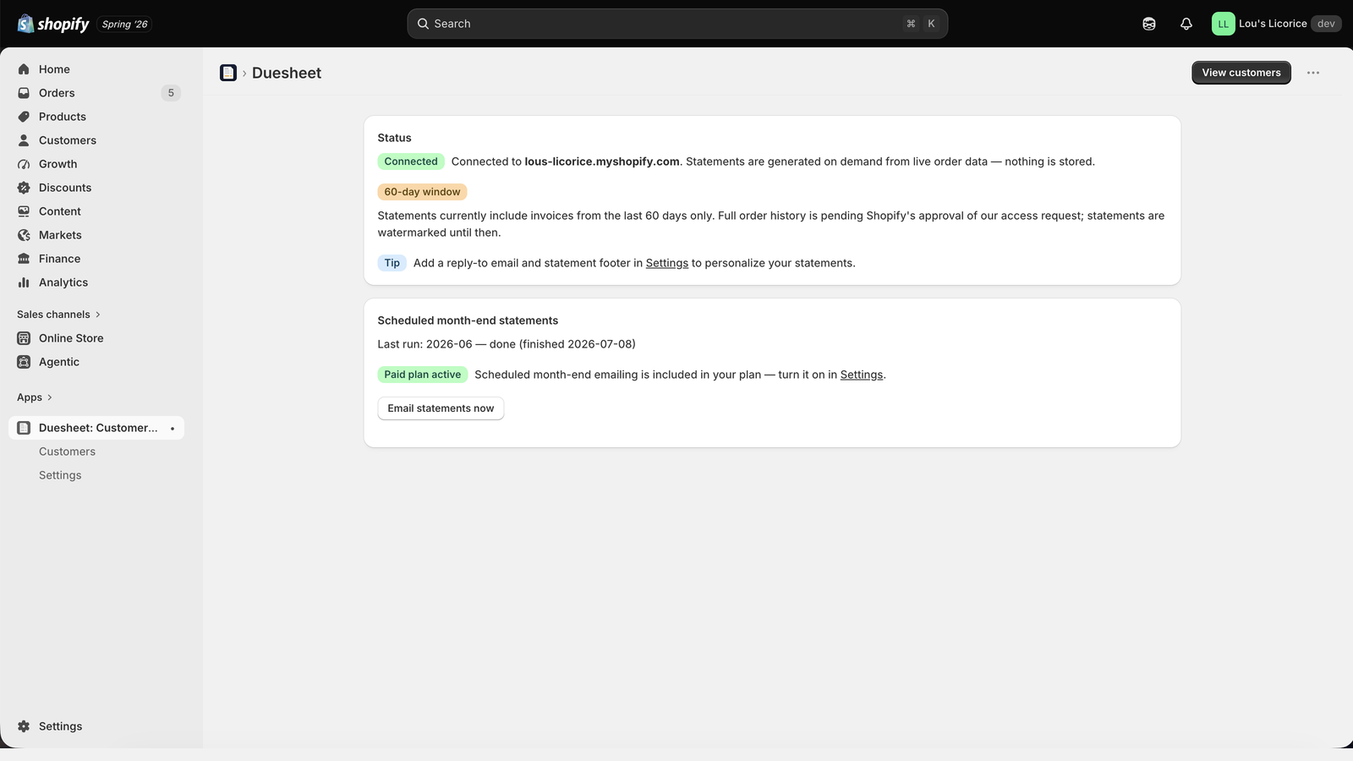This screenshot has width=1353, height=761.
Task: Open Duesheet's Settings sub-page
Action: tap(60, 475)
